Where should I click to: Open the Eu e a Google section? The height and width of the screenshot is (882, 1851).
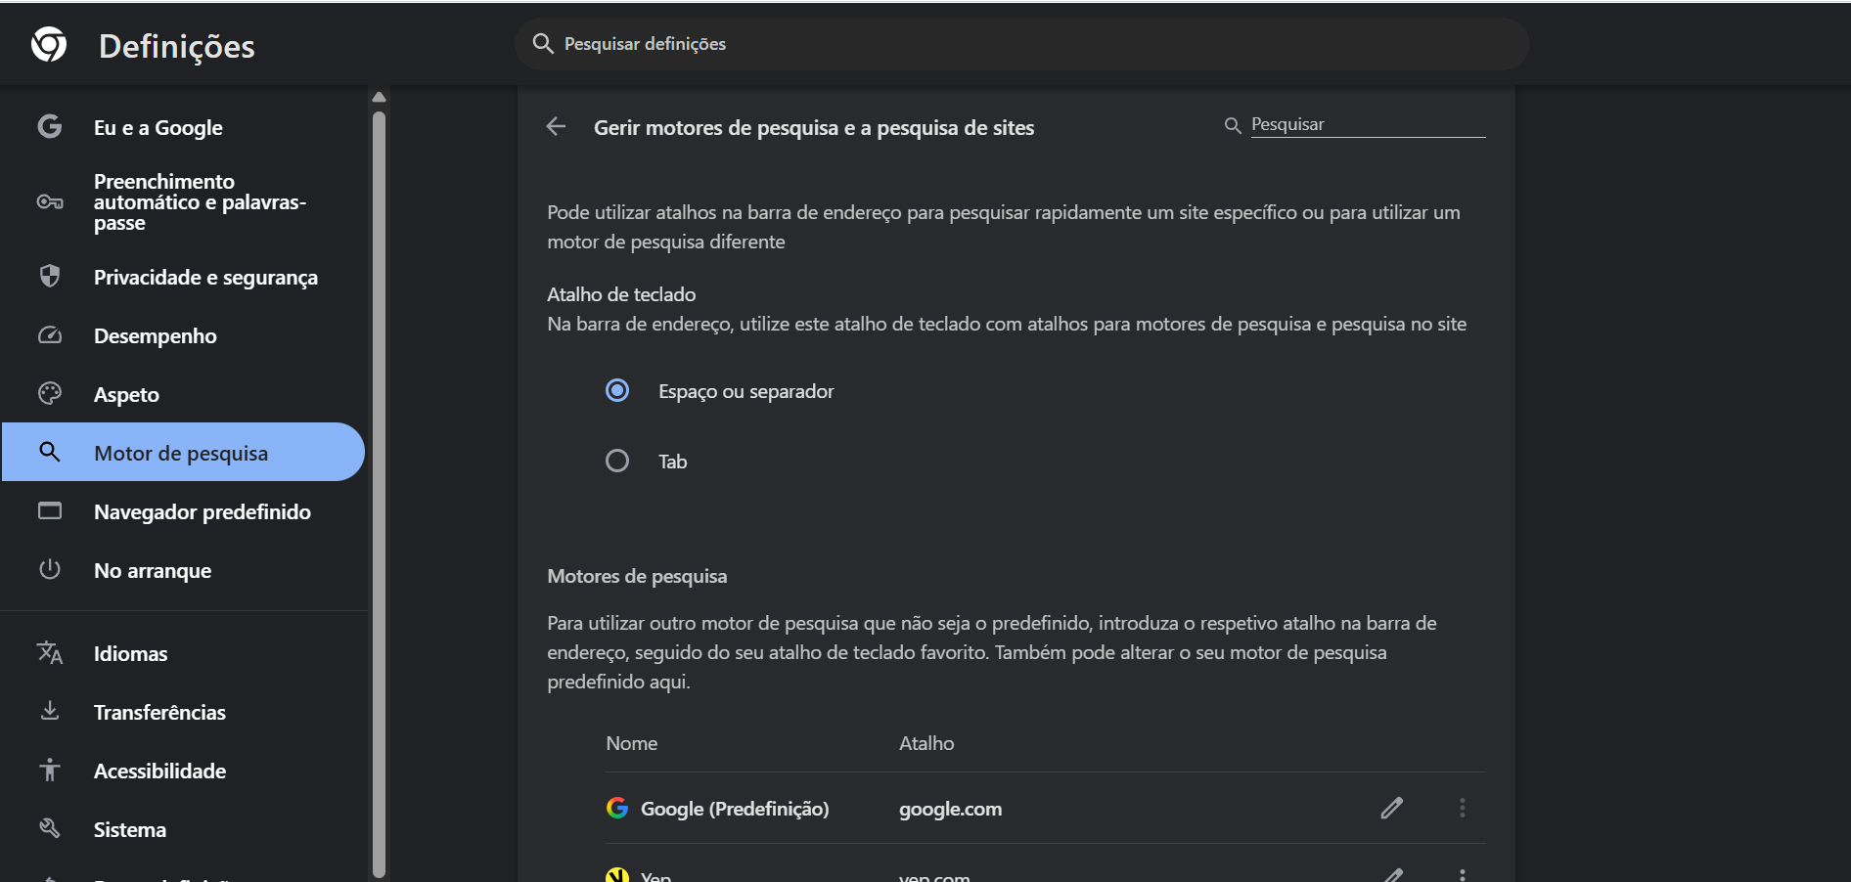tap(158, 128)
